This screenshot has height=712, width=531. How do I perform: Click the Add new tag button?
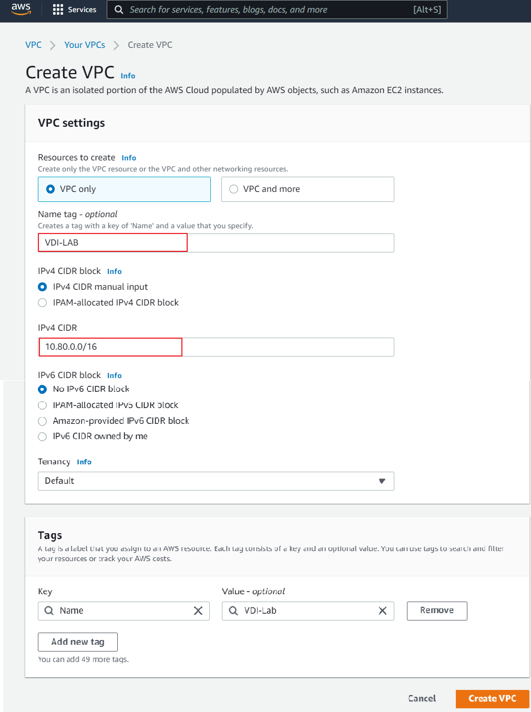[78, 642]
